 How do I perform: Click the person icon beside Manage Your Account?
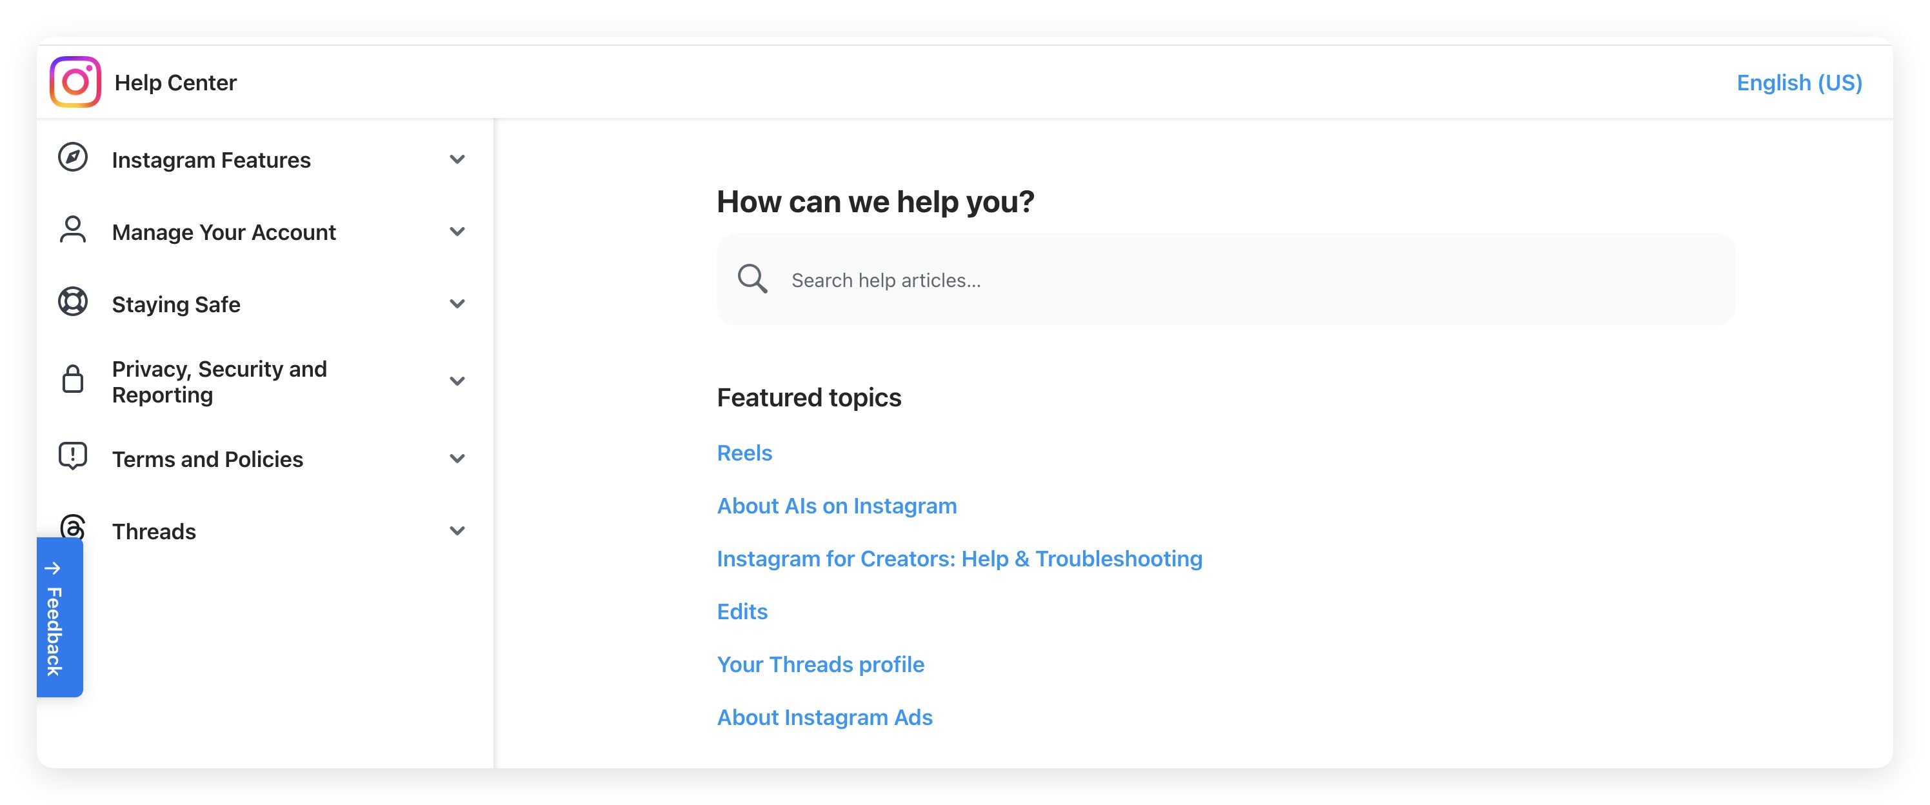(x=73, y=230)
